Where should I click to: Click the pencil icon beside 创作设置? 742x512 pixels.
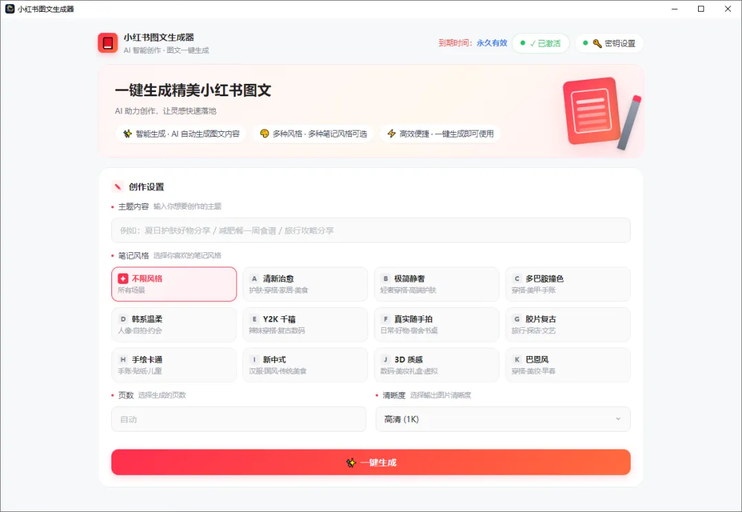click(118, 186)
